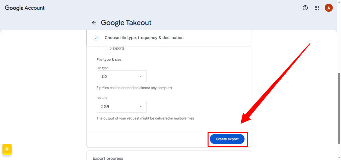The width and height of the screenshot is (341, 160).
Task: Open the Google apps grid launcher
Action: pos(317,8)
